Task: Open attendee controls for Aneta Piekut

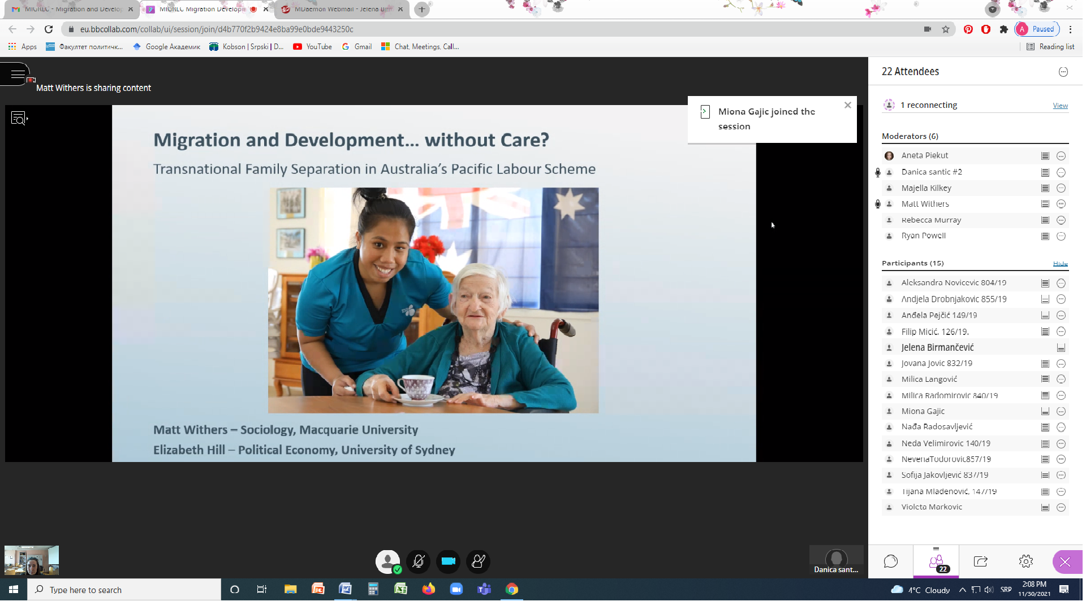Action: [x=1061, y=156]
